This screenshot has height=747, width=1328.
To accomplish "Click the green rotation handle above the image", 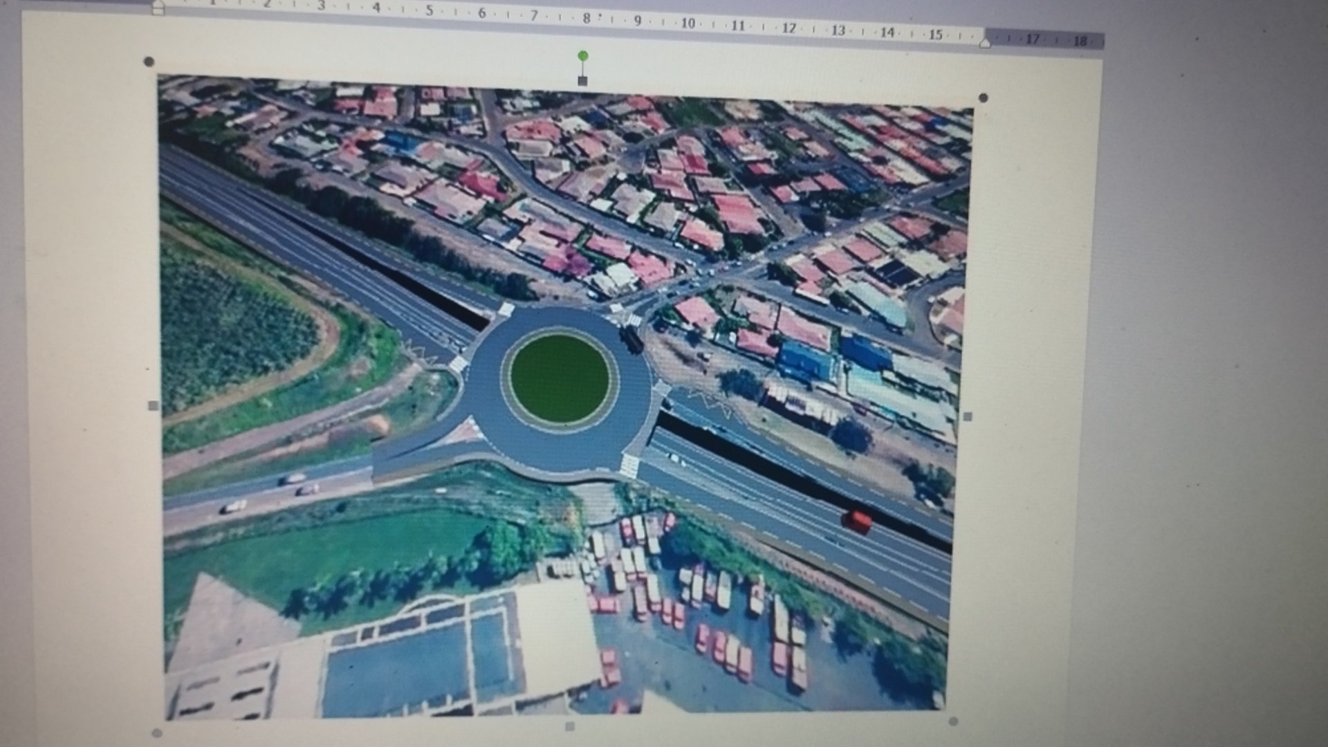I will tap(583, 55).
